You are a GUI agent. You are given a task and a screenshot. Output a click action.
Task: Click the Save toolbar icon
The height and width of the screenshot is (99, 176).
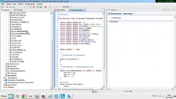click(10, 7)
